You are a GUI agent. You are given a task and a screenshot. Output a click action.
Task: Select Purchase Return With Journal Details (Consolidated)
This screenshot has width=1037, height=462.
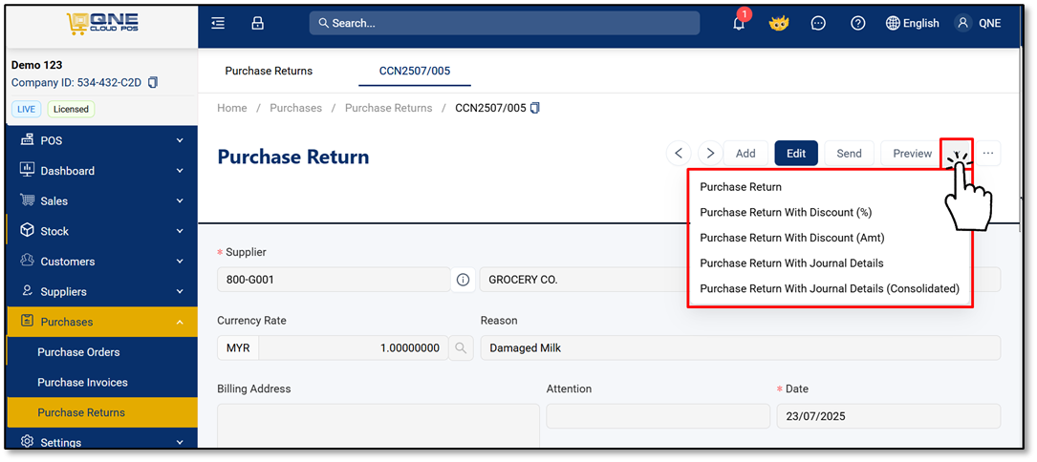[830, 288]
